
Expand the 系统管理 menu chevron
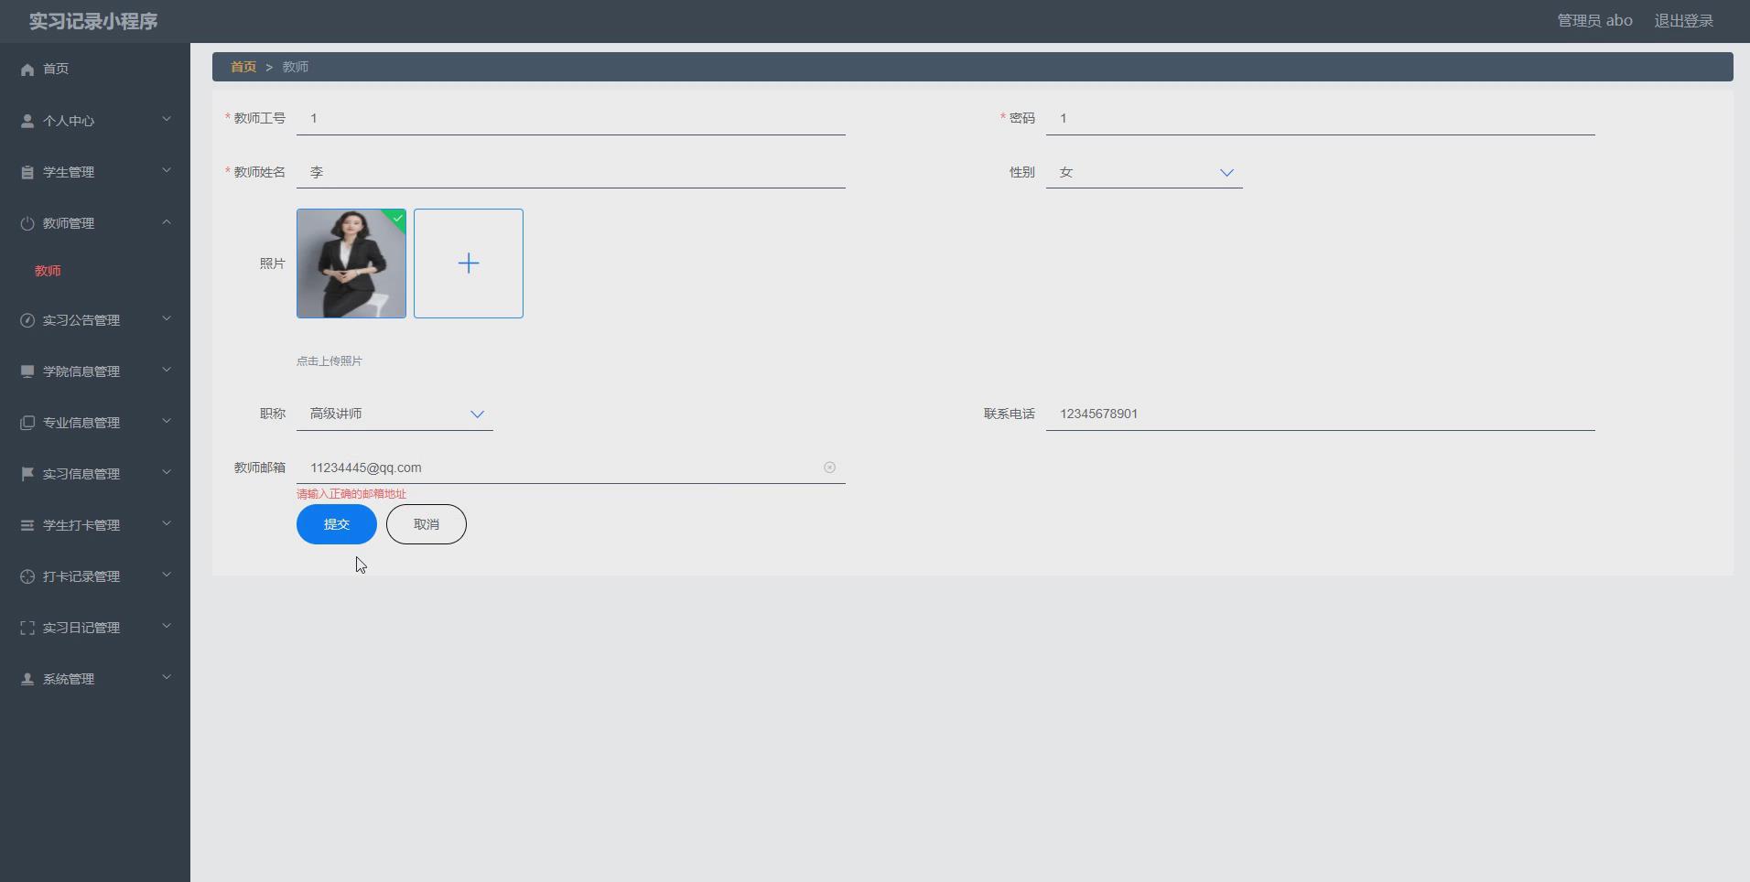[x=166, y=678]
